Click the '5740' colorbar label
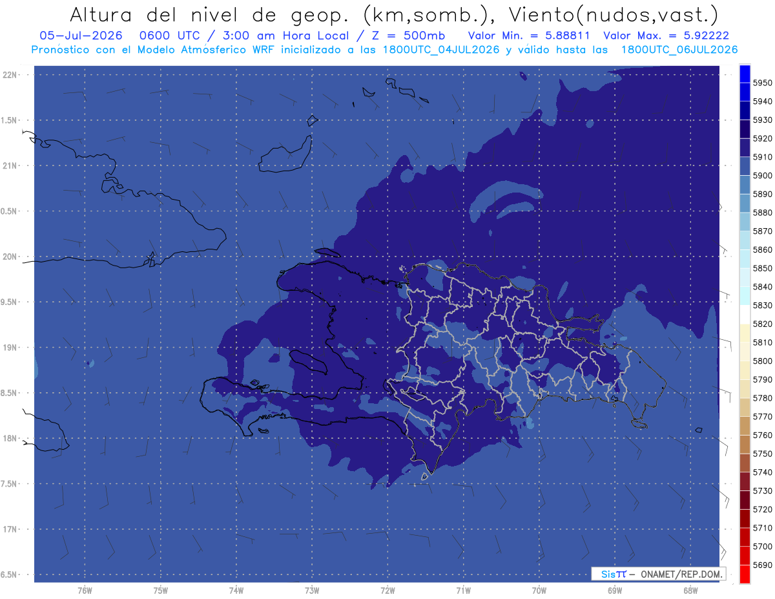 click(x=762, y=472)
